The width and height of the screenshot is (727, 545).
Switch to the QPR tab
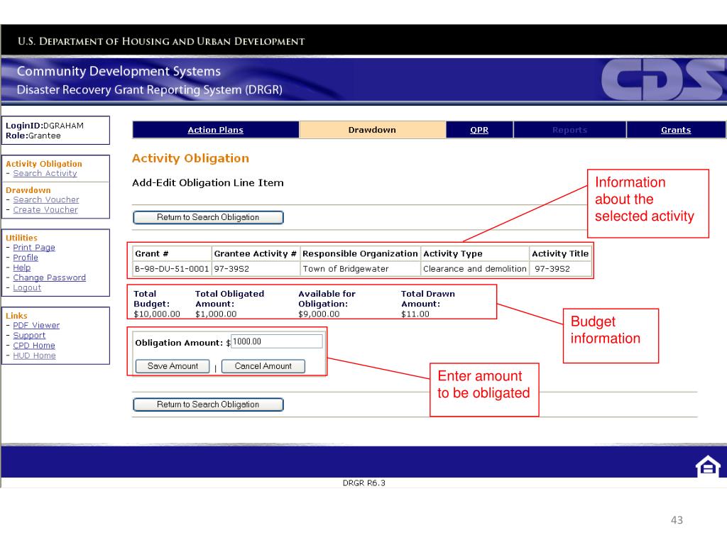(479, 130)
